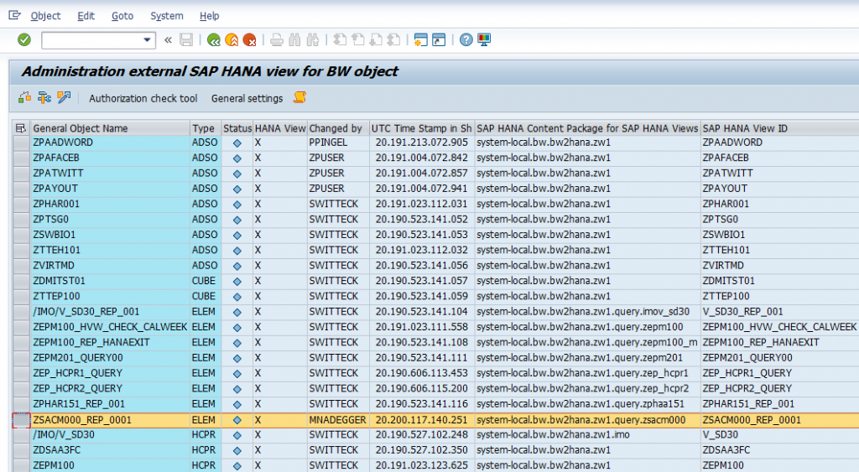The width and height of the screenshot is (859, 472).
Task: Click the SAP HANA View ID column header
Action: click(x=780, y=128)
